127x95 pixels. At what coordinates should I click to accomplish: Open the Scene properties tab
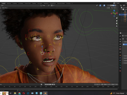point(120,47)
